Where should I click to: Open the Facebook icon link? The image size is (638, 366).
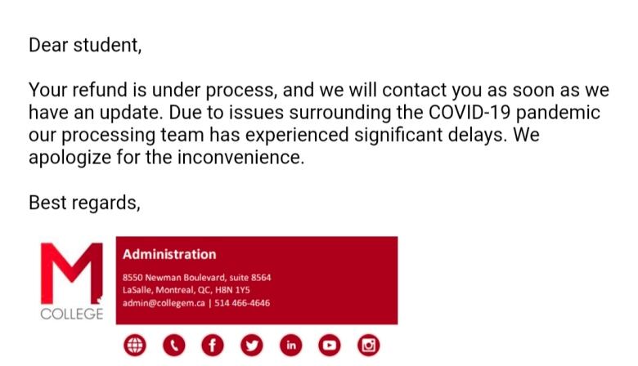point(213,346)
